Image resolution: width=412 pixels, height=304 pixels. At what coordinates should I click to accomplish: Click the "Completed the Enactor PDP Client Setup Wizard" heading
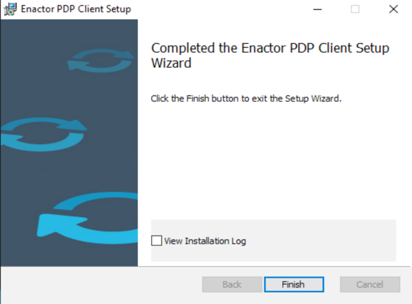(270, 56)
